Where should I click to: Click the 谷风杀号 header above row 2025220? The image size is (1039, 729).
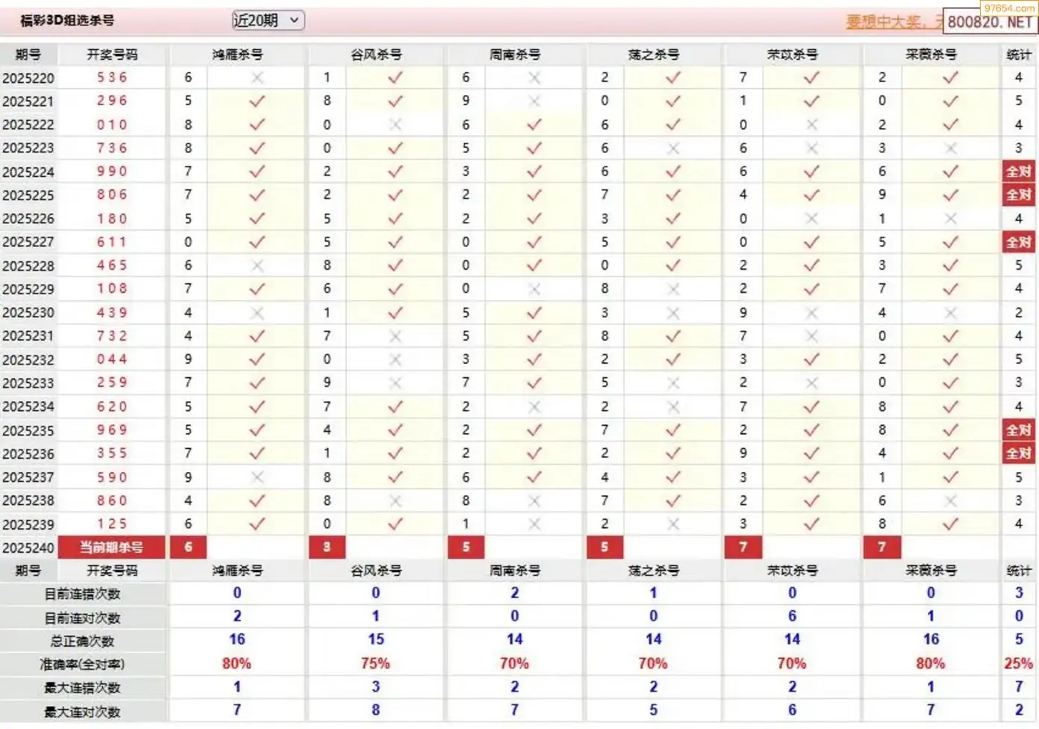[x=376, y=55]
